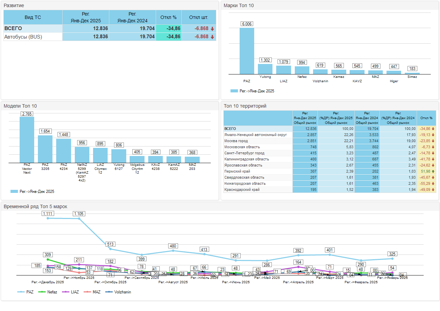Click the pink MAZ legend color marker

pos(87,292)
